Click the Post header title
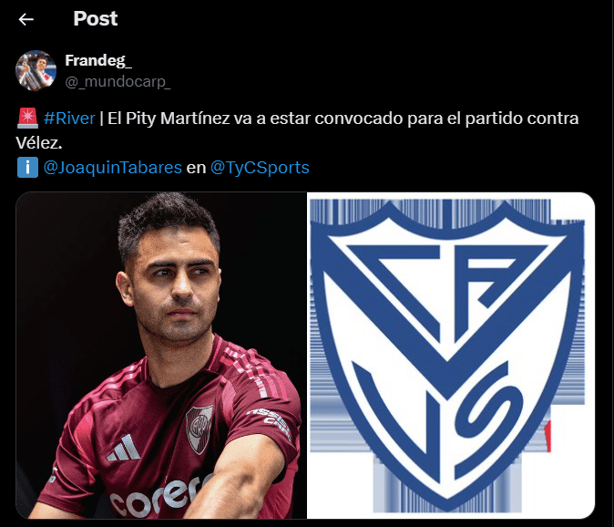This screenshot has width=614, height=527. [x=95, y=19]
